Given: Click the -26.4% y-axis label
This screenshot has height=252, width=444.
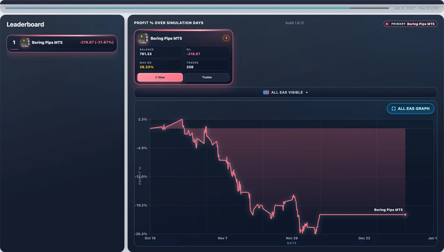Looking at the screenshot, I should (141, 234).
